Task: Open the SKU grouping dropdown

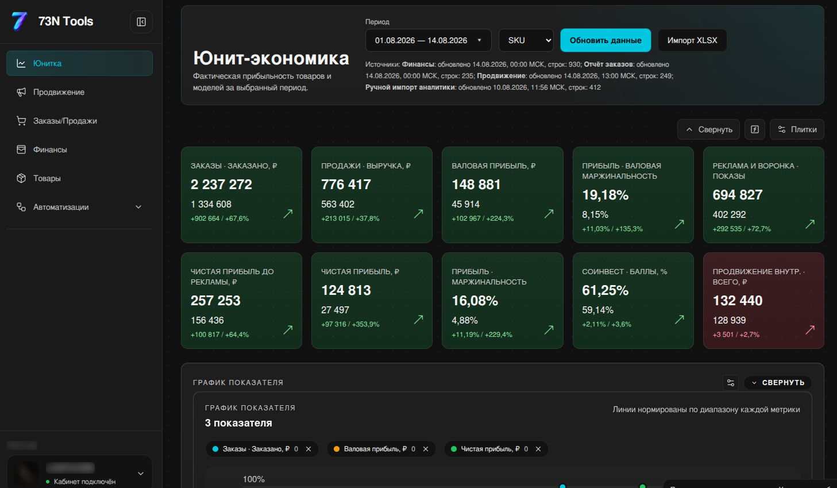Action: click(526, 40)
